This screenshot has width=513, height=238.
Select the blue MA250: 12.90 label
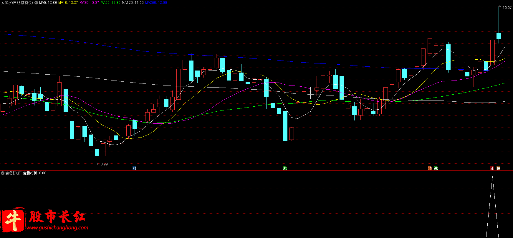(156, 3)
